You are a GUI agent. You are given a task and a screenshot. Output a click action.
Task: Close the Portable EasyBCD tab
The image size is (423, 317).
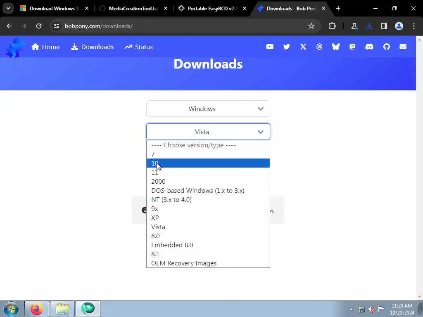tap(245, 8)
